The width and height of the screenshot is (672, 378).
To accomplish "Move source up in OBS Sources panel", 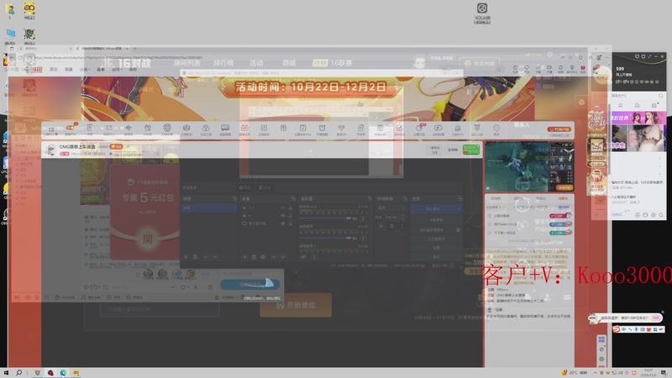I will 274,257.
